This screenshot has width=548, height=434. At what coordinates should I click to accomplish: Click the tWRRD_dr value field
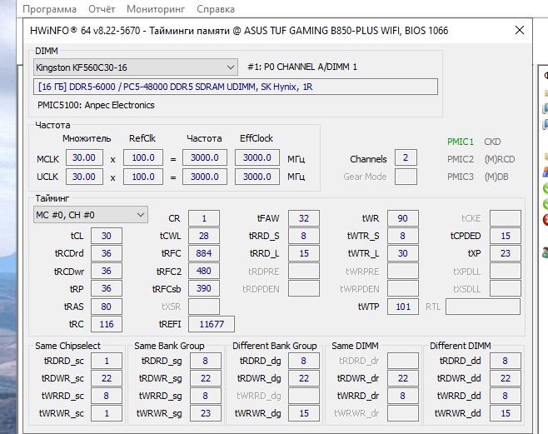click(x=403, y=396)
